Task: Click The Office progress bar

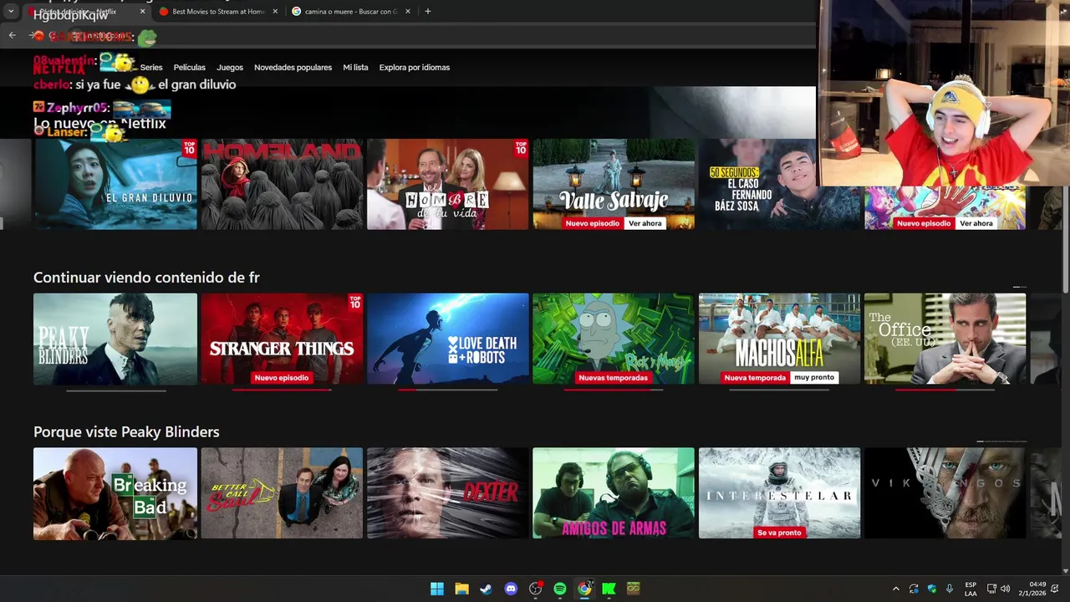Action: pos(945,390)
